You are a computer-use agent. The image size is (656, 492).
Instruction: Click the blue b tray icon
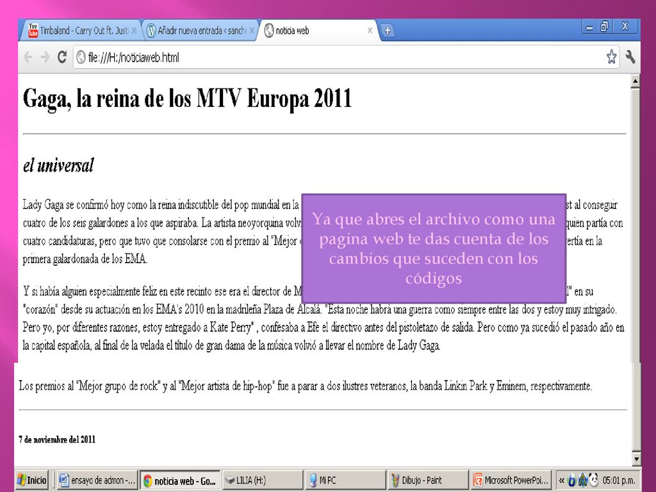571,480
